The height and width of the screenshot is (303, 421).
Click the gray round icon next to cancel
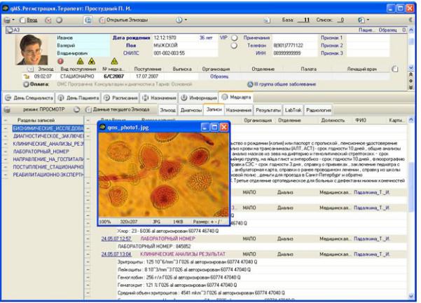click(60, 20)
